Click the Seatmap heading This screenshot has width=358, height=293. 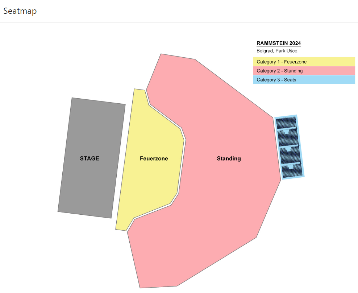pyautogui.click(x=20, y=11)
